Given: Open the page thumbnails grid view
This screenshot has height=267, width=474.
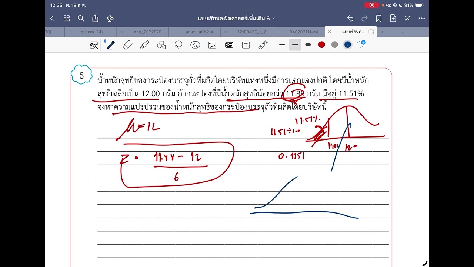Looking at the screenshot, I should tap(67, 18).
